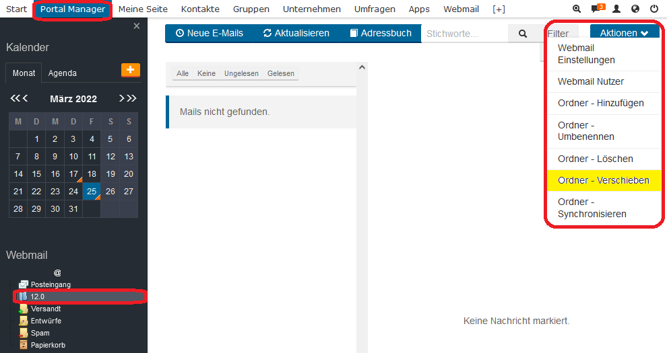This screenshot has width=667, height=353.
Task: Open Webmail in top navigation
Action: point(461,9)
